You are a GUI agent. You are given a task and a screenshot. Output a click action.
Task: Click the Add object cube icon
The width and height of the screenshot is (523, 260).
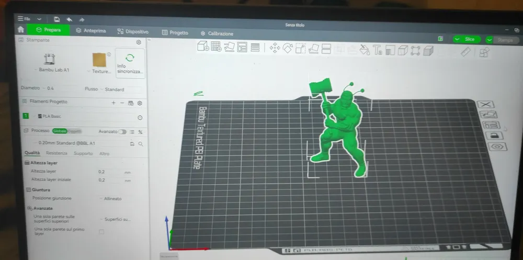203,46
